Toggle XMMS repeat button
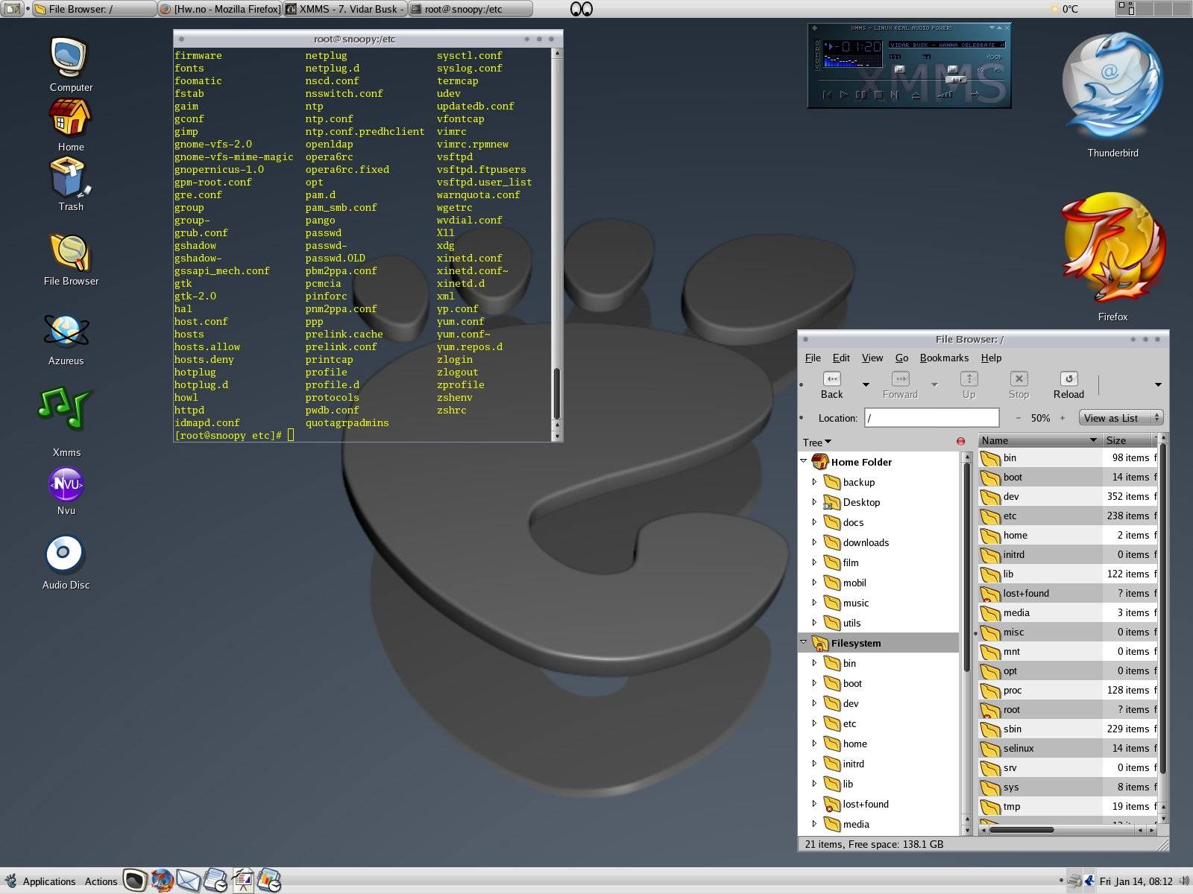The width and height of the screenshot is (1193, 894). click(x=975, y=94)
